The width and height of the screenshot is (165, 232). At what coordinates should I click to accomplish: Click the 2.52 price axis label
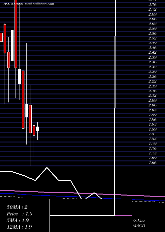point(152,38)
